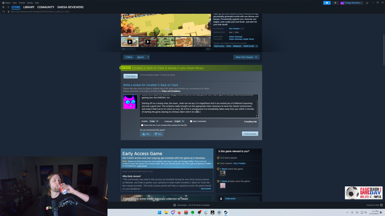Click the Post review button
385x216 pixels.
coord(250,134)
